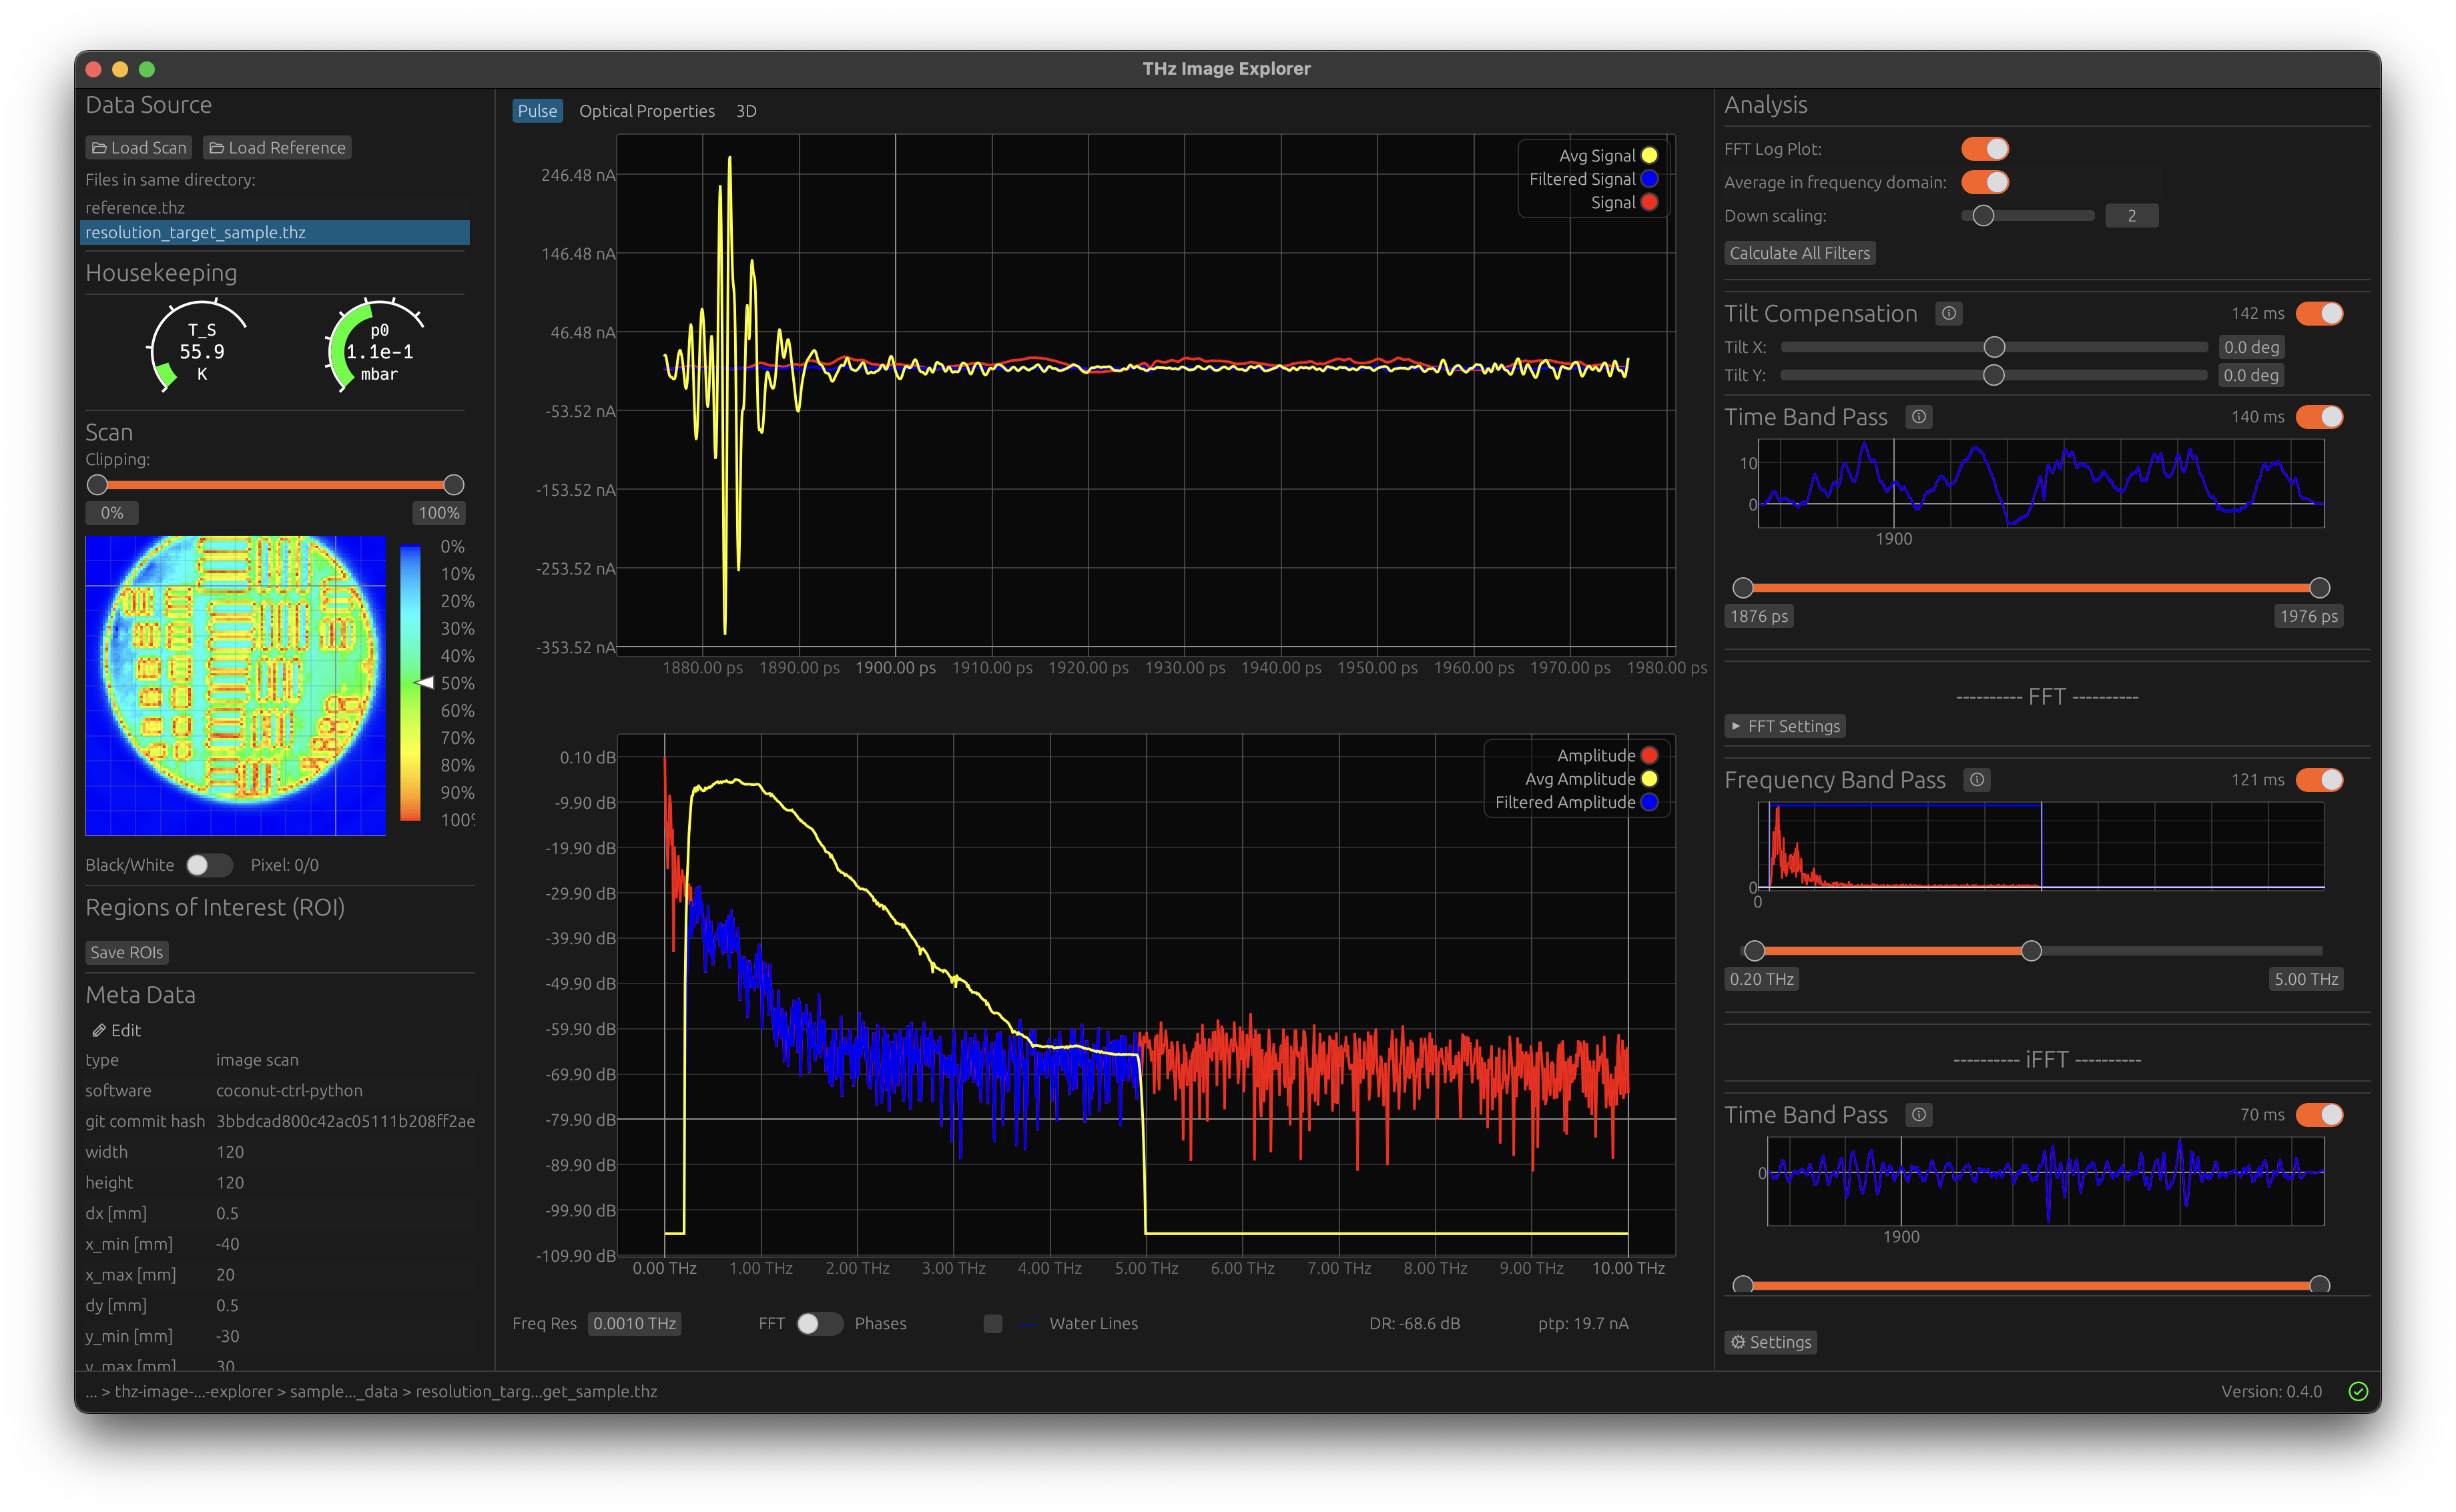Click the Frequency Band Pass preview plot

[2040, 845]
